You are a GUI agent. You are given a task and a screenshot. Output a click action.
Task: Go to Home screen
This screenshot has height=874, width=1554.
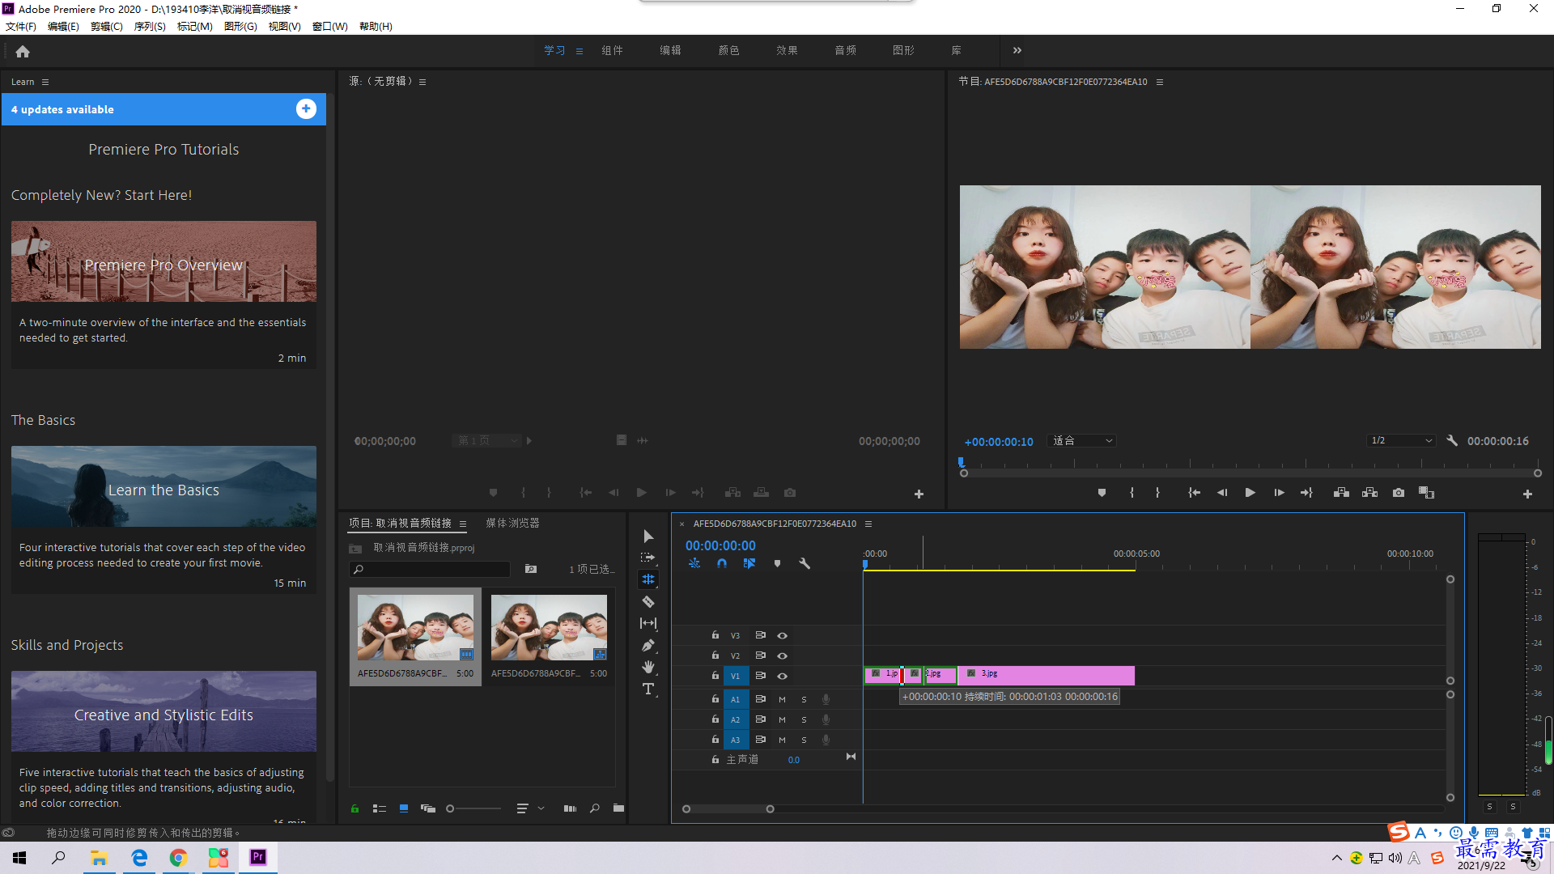[23, 51]
